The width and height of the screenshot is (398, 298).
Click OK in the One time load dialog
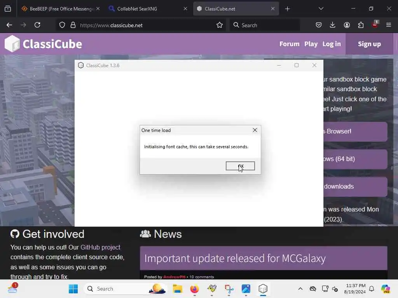pos(240,166)
